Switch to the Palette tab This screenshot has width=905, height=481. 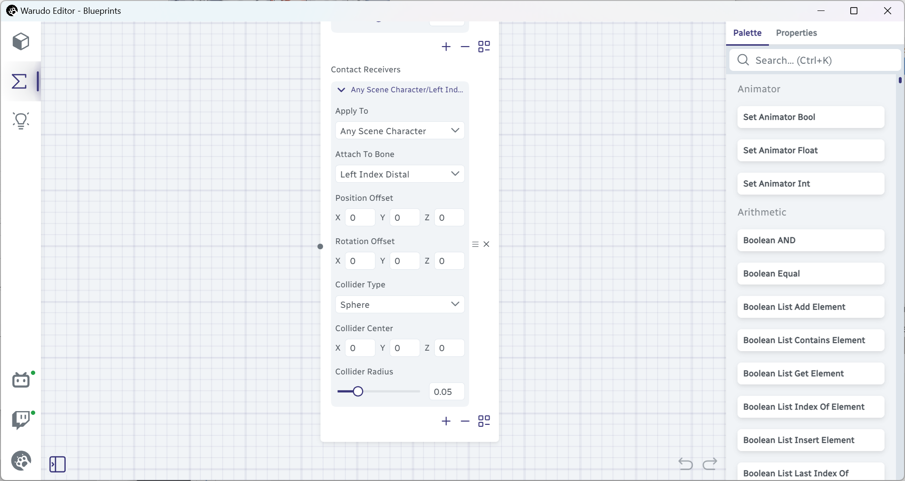click(747, 33)
